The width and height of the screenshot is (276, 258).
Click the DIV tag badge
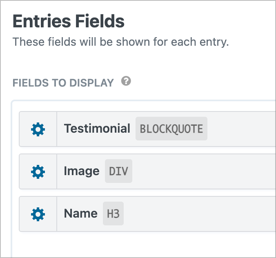119,171
